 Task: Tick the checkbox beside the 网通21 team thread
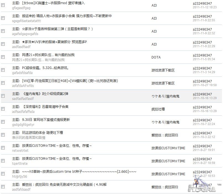pos(3,57)
